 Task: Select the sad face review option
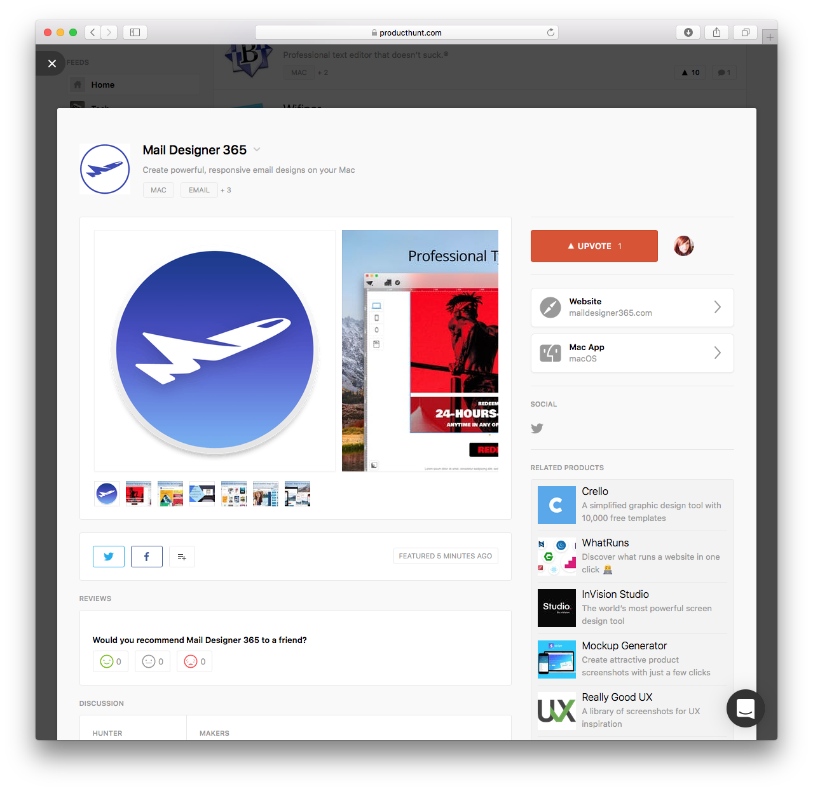pos(195,661)
